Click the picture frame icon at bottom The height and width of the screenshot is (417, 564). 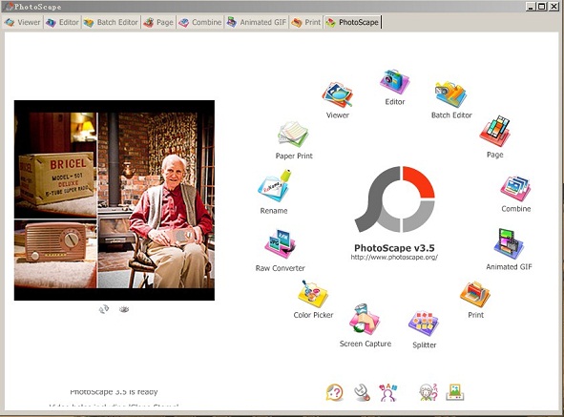(x=455, y=392)
